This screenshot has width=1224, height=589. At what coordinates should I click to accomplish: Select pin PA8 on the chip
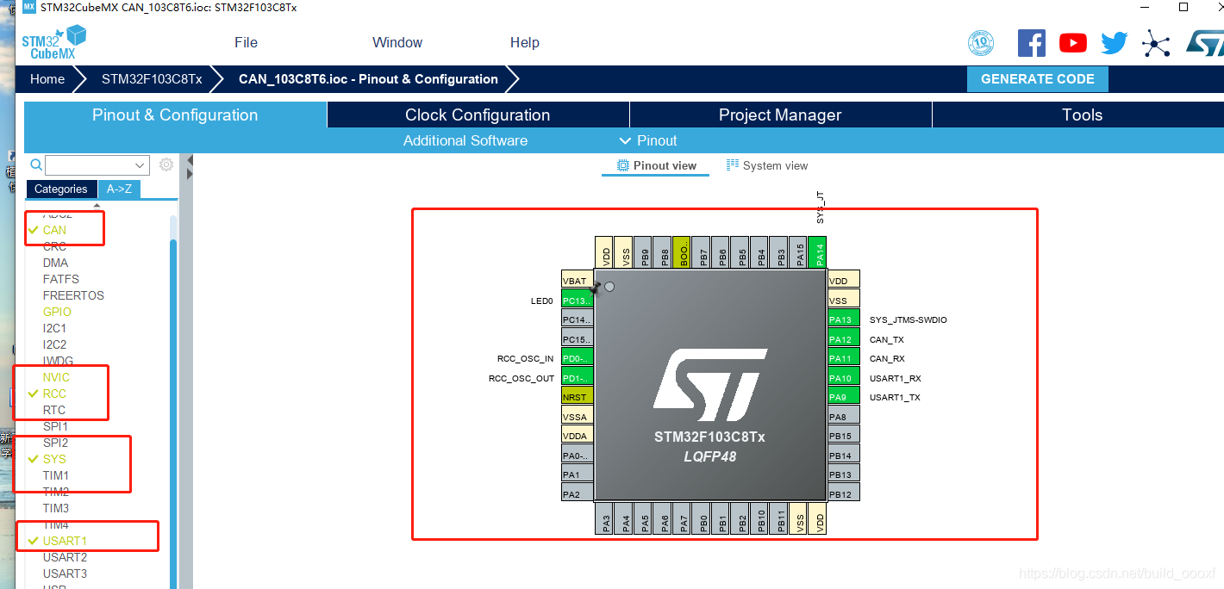(x=844, y=417)
